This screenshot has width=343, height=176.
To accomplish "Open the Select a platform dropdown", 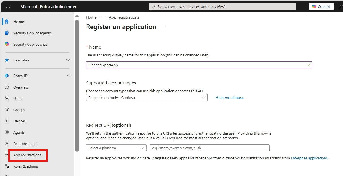I will pos(116,148).
